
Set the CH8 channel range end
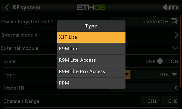pyautogui.click(x=170, y=101)
